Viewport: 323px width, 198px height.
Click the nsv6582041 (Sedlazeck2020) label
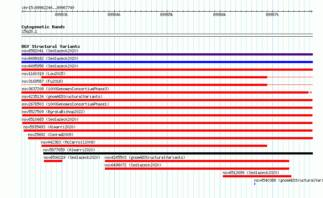(50, 51)
